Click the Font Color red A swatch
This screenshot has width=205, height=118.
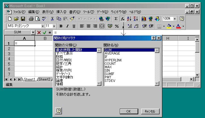pyautogui.click(x=179, y=26)
